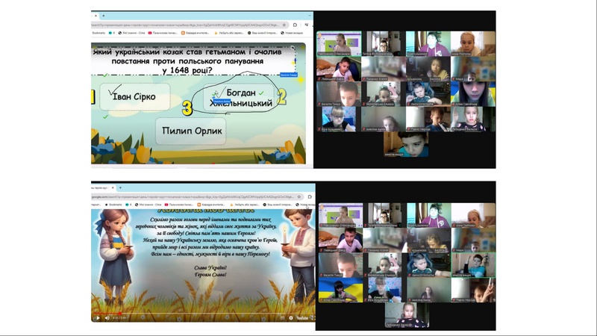Viewport: 597px width, 336px height.
Task: Select 'микола ващук' video tile in top meeting
Action: [406, 144]
